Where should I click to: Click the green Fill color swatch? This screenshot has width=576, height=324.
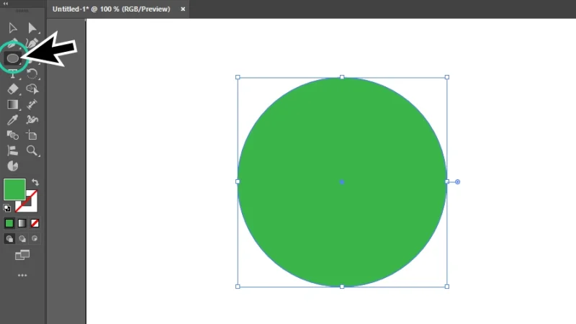tap(14, 189)
